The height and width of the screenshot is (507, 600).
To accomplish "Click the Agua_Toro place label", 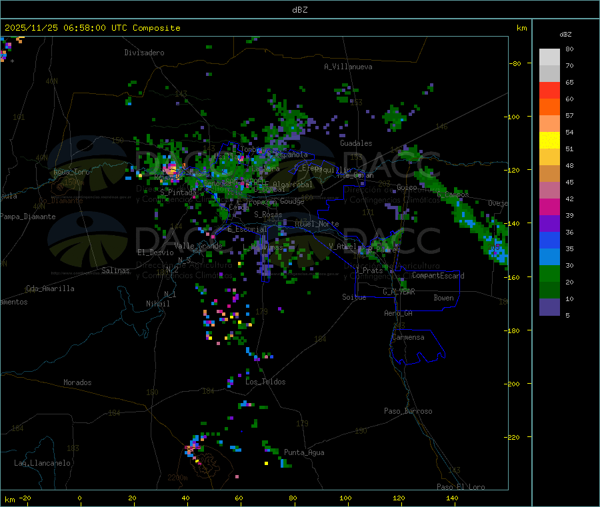I will [x=71, y=172].
